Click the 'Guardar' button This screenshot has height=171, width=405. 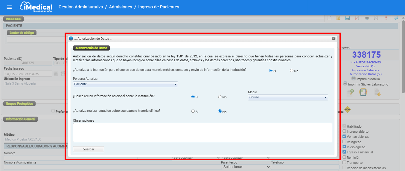89,149
